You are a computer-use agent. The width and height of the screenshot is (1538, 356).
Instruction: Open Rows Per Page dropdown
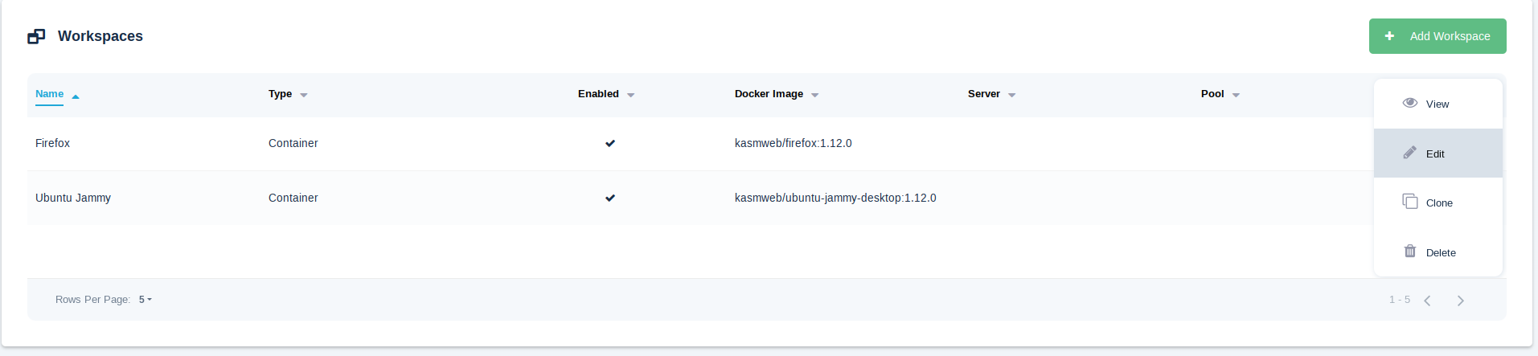[146, 300]
